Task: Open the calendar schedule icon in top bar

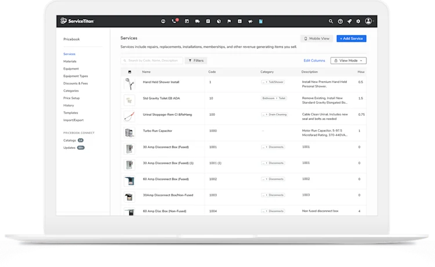Action: [x=187, y=21]
